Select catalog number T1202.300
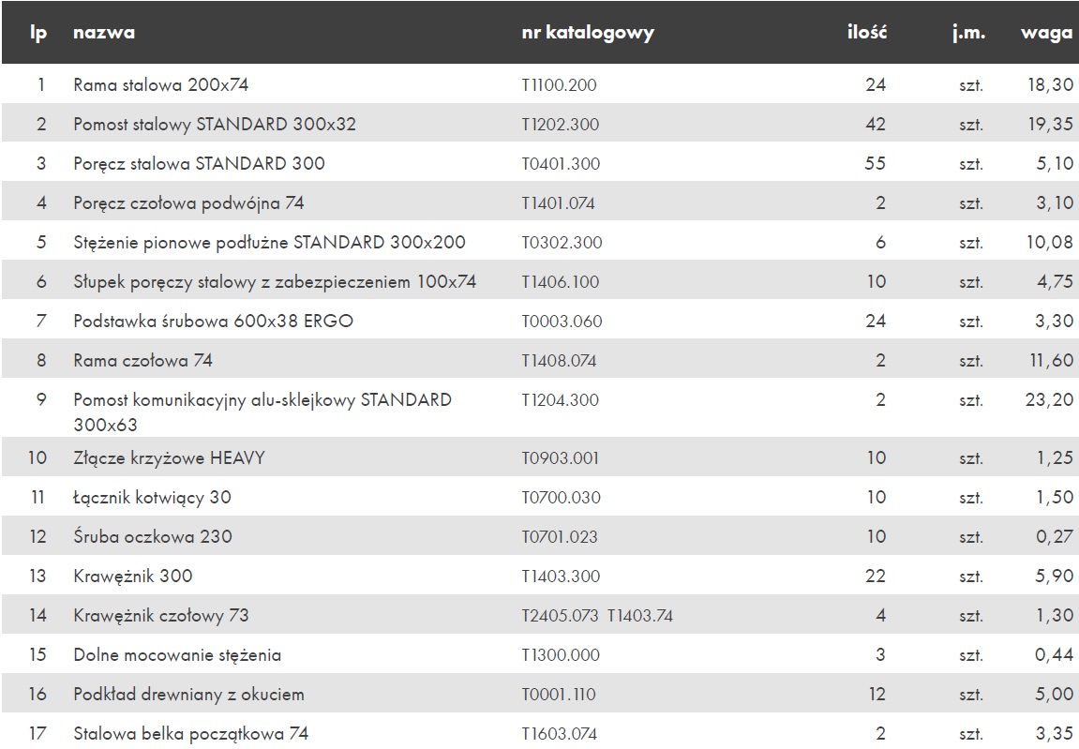This screenshot has width=1079, height=749. pyautogui.click(x=561, y=125)
